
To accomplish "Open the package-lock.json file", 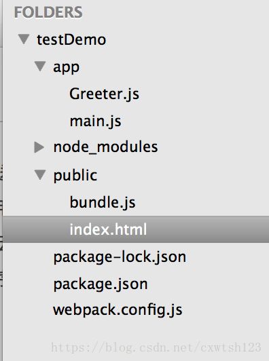I will tap(120, 257).
